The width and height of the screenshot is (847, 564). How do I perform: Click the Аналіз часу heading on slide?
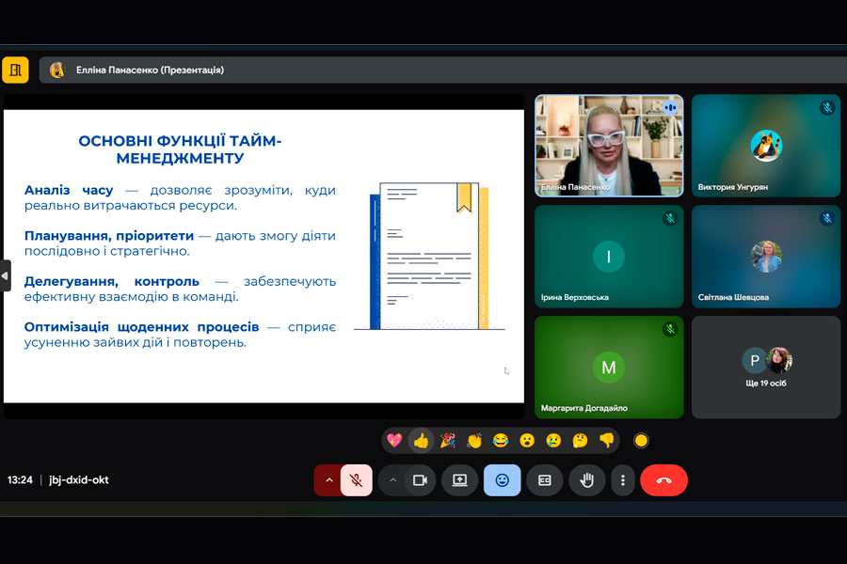pyautogui.click(x=69, y=190)
